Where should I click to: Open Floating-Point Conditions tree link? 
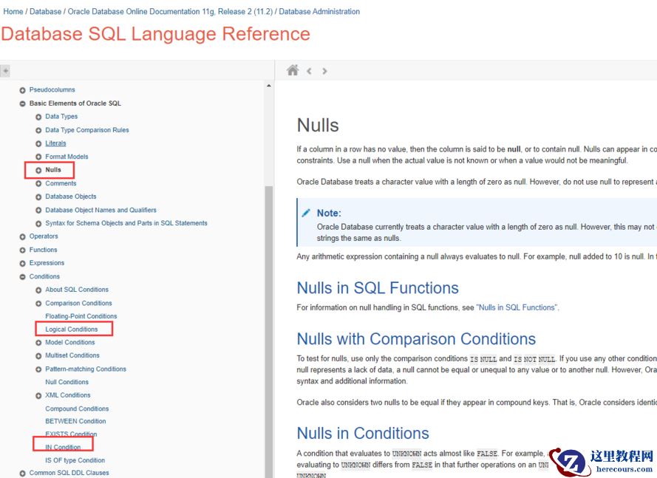[x=81, y=316]
